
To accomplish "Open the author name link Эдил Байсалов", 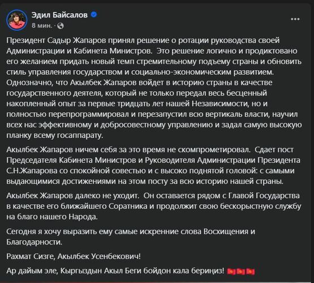I will coord(59,15).
